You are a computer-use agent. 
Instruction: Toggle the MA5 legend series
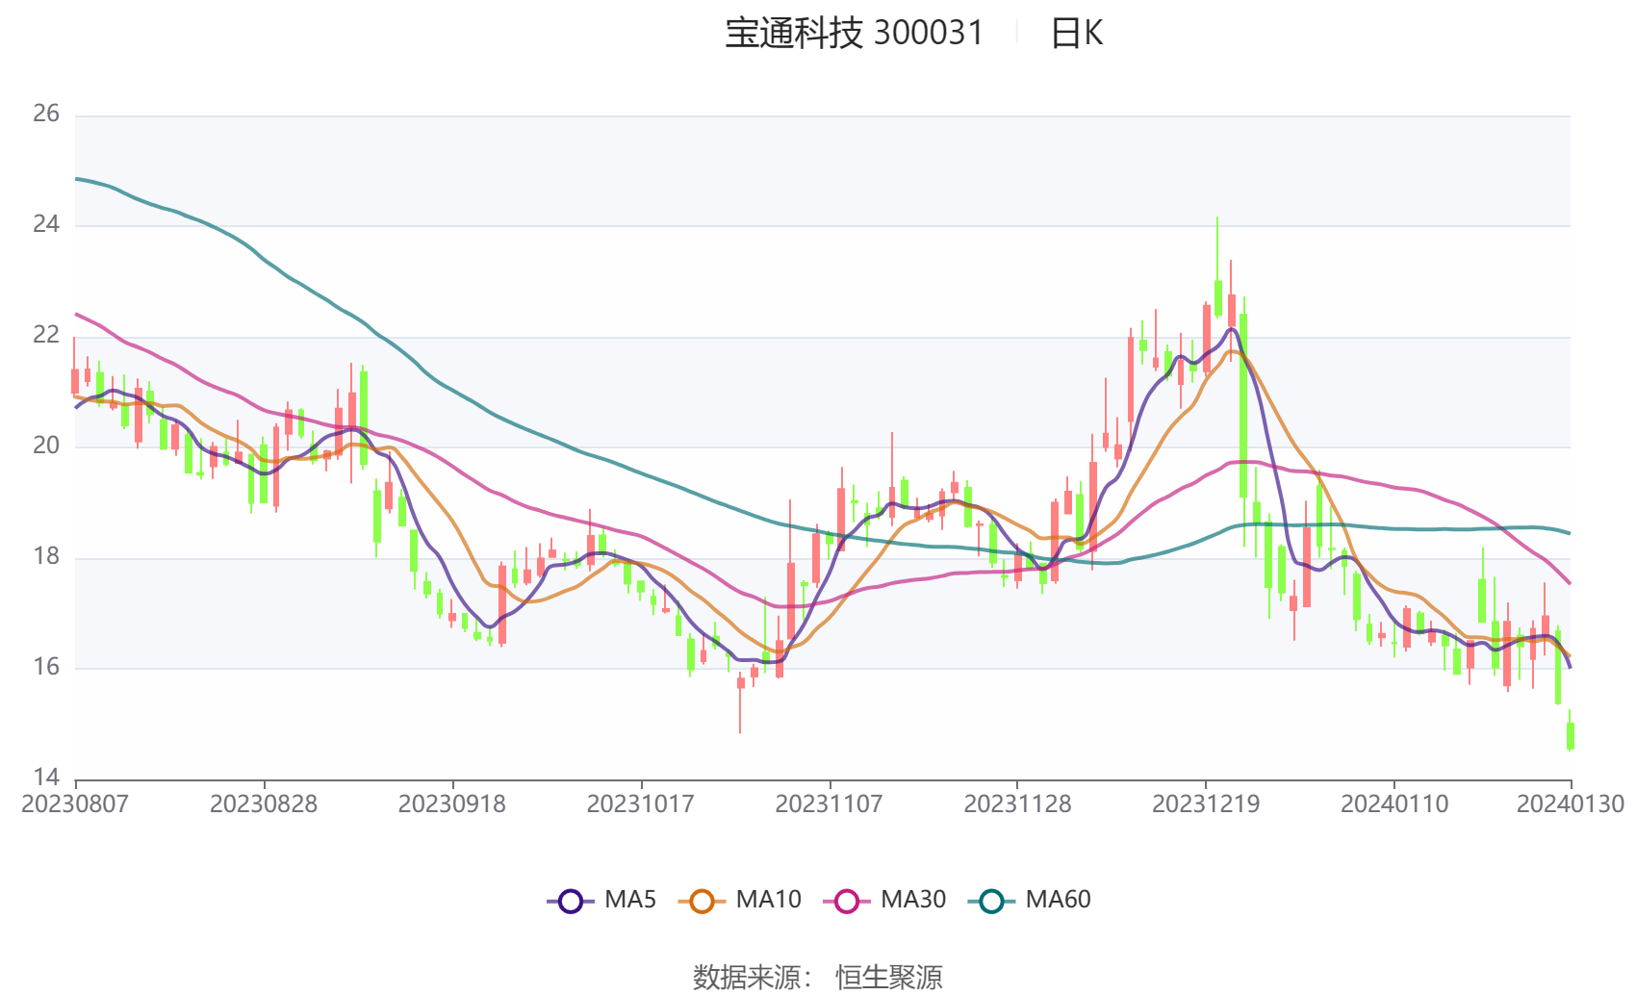click(602, 900)
